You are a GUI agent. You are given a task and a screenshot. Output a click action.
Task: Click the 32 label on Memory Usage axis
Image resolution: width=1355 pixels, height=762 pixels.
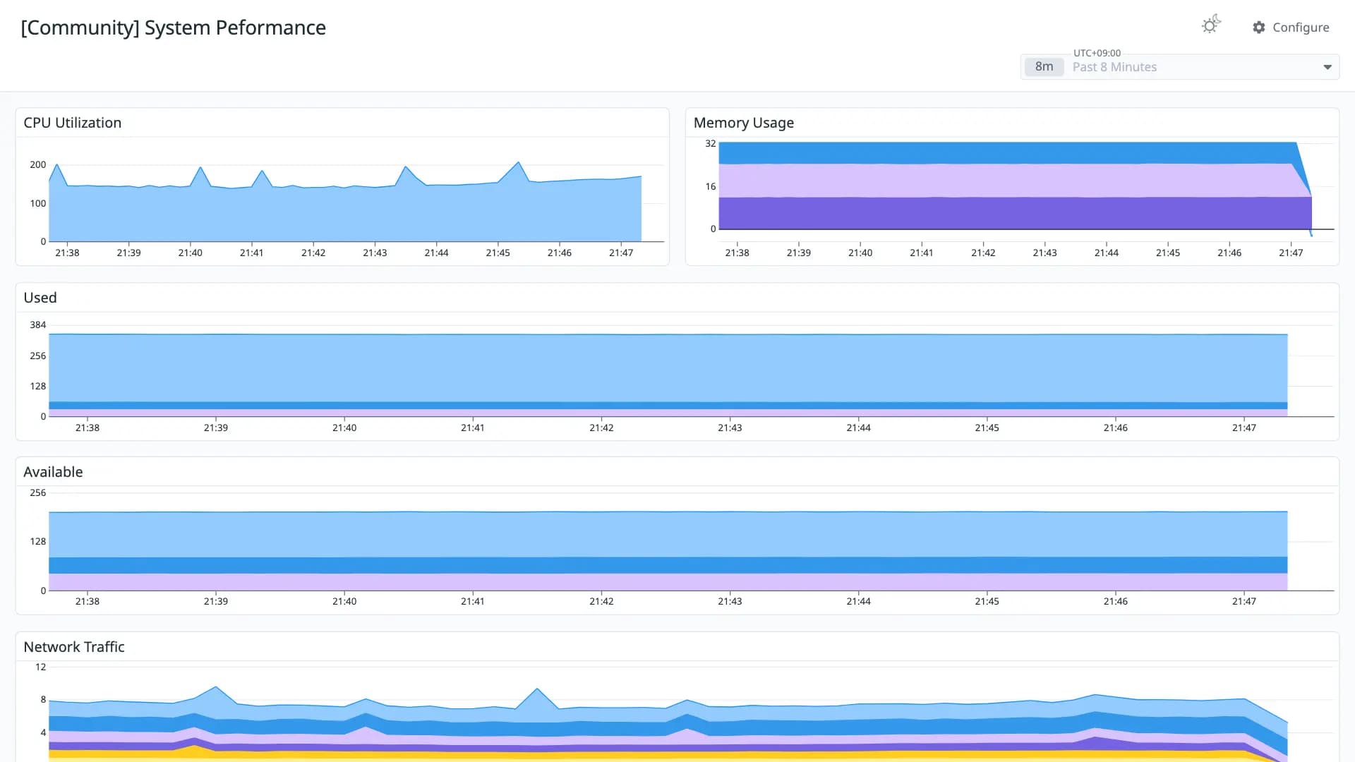click(x=710, y=144)
